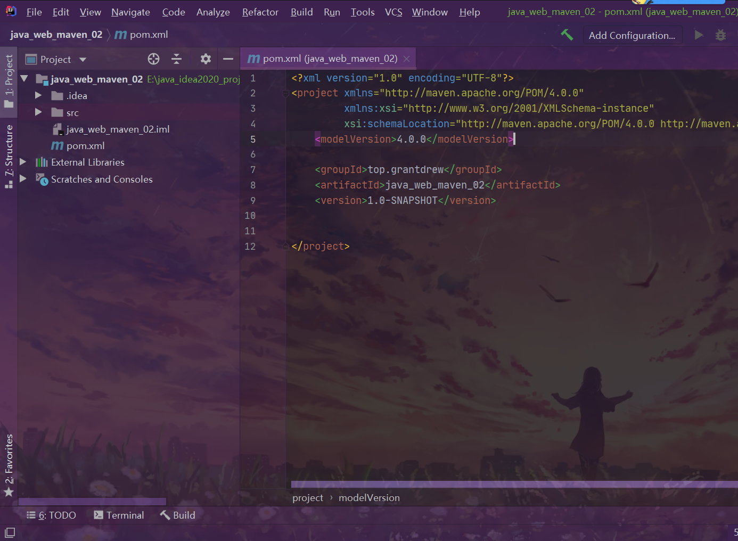
Task: Expand Scratches and Consoles arrow
Action: 23,179
